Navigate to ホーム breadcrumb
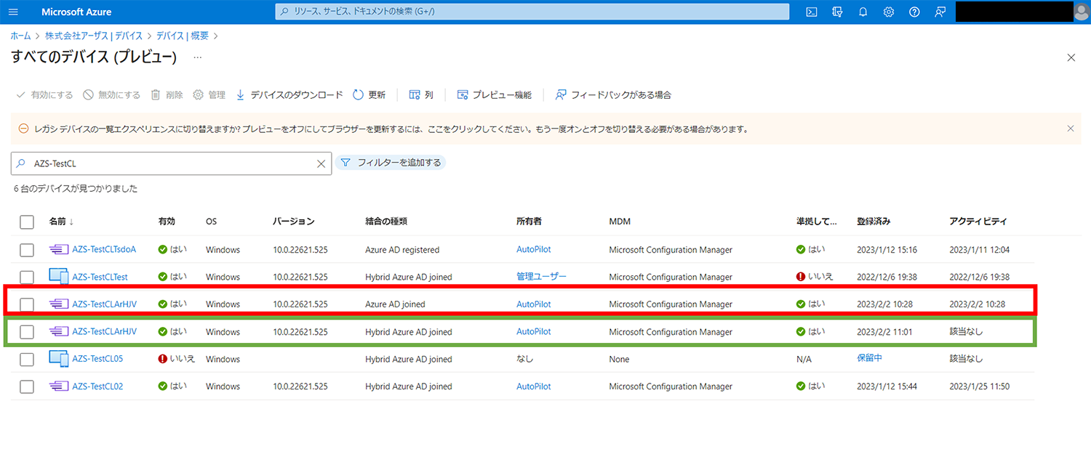This screenshot has width=1091, height=454. pos(20,36)
